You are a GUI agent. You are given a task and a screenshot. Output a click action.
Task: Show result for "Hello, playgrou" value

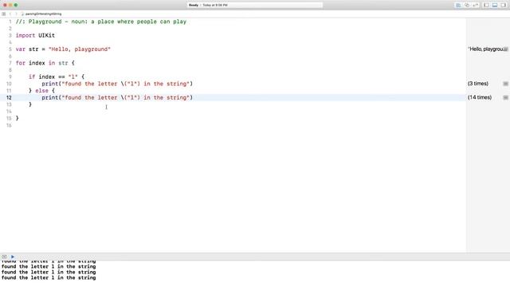click(506, 49)
